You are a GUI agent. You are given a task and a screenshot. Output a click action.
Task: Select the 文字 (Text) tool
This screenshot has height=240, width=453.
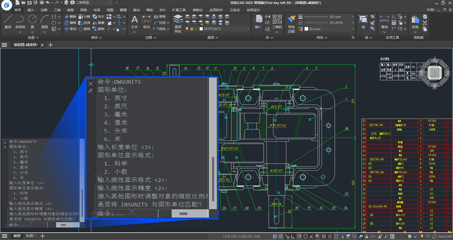click(x=134, y=22)
